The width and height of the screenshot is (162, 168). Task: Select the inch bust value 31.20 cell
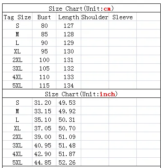[x=44, y=103]
